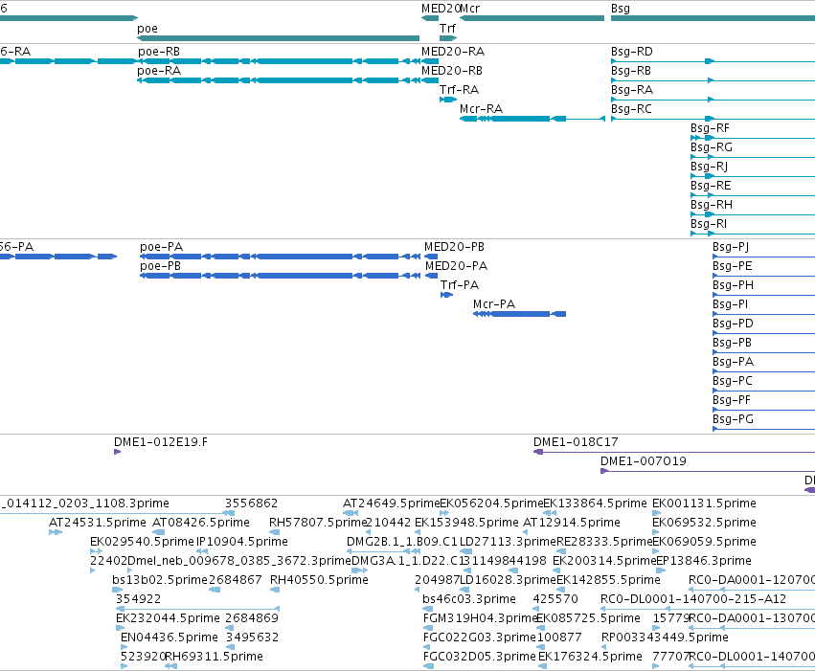This screenshot has height=671, width=815.
Task: Select the Bsg-PH protein label
Action: pyautogui.click(x=733, y=285)
